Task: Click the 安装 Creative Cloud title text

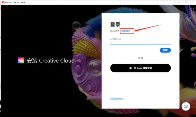Action: 50,61
